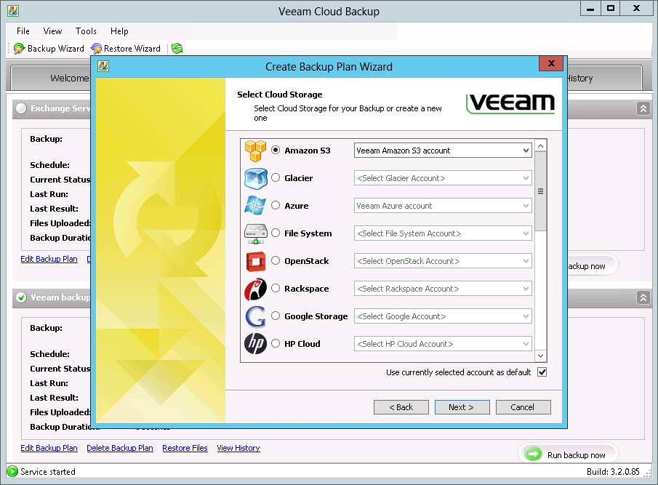Click the Glacier ice cube icon
This screenshot has height=485, width=658.
tap(255, 178)
